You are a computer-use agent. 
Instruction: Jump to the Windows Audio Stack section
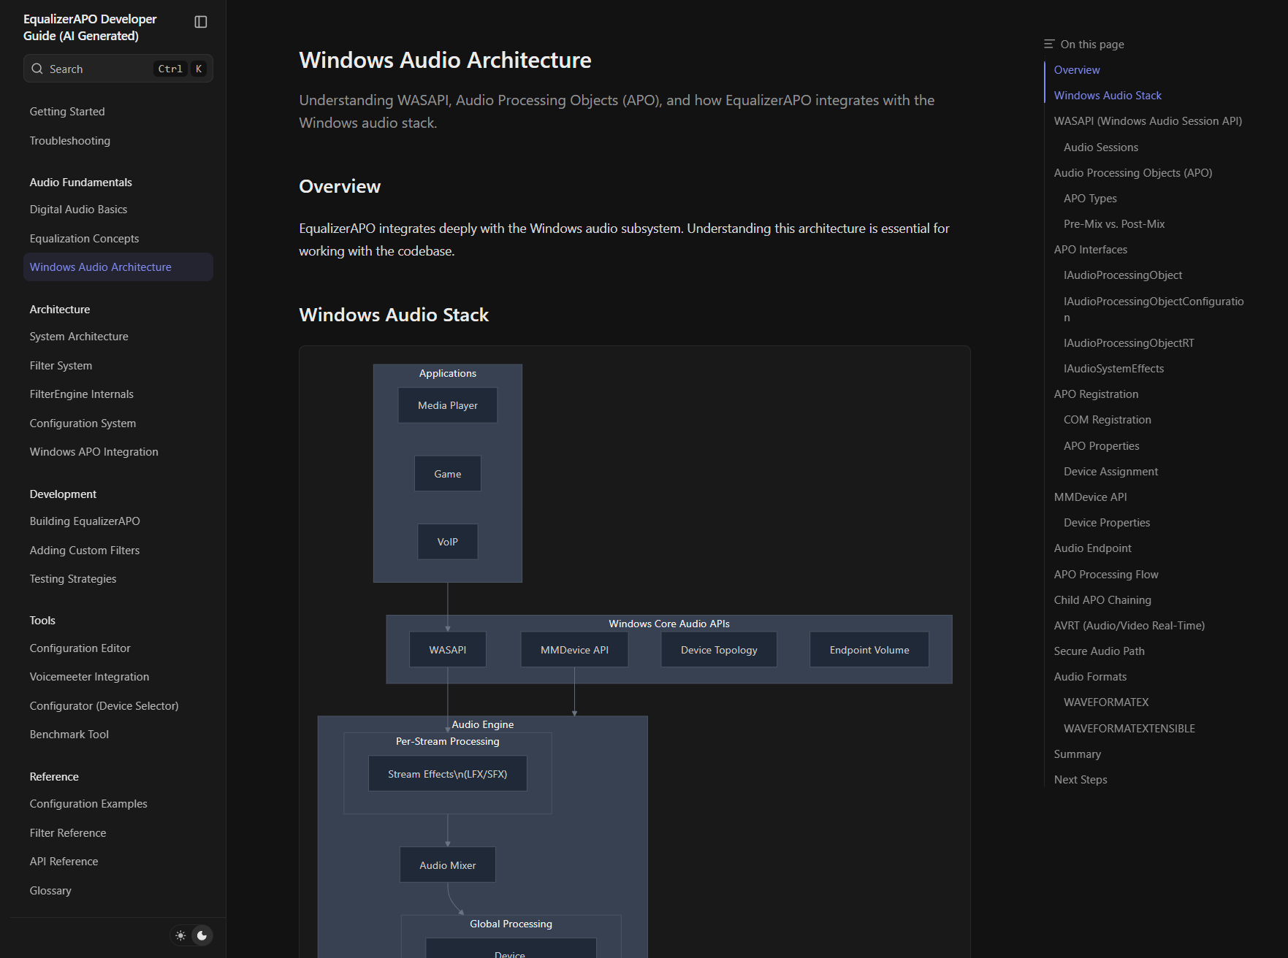click(1108, 95)
